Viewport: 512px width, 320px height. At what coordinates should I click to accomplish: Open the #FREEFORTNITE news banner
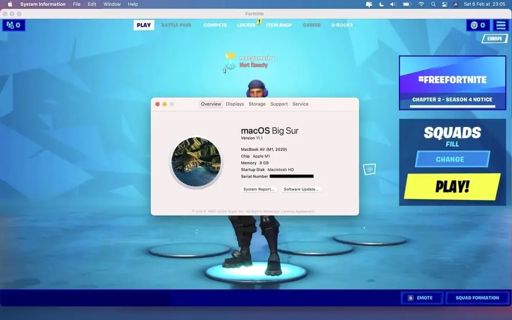pos(452,83)
